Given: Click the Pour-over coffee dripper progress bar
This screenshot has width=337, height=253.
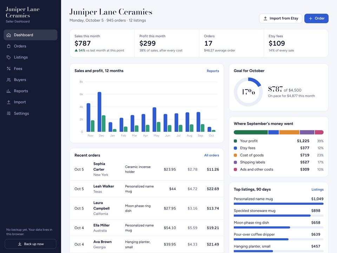Looking at the screenshot, I should pyautogui.click(x=278, y=239).
